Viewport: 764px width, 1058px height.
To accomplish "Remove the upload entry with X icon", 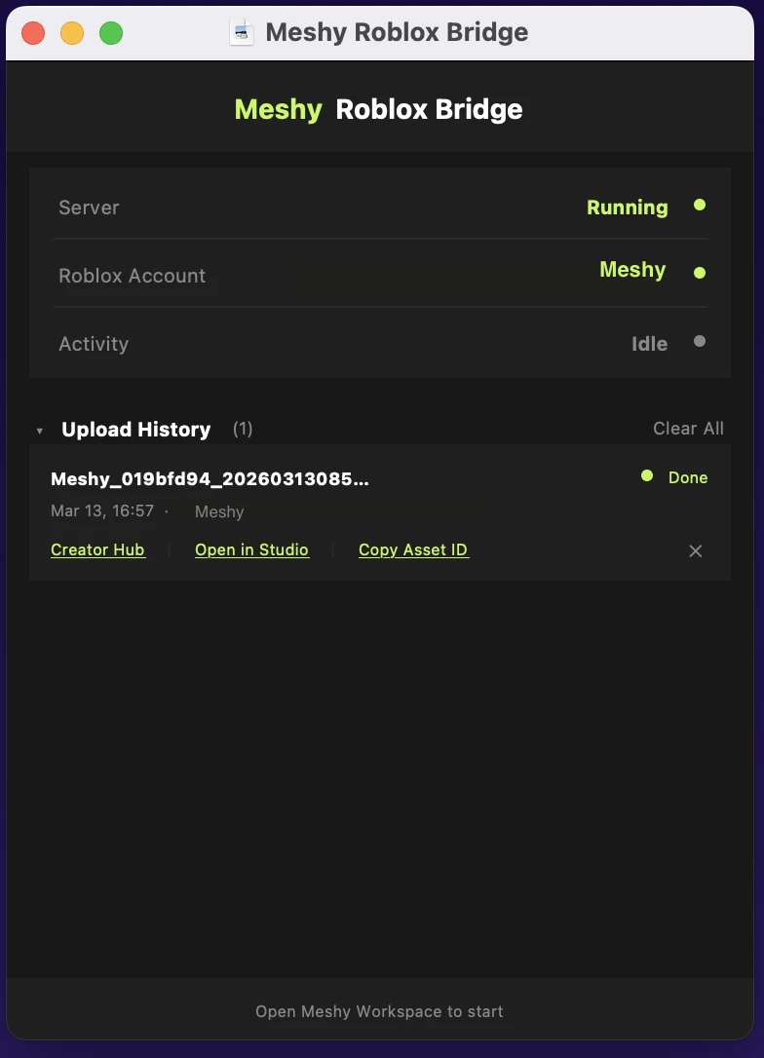I will pyautogui.click(x=696, y=551).
